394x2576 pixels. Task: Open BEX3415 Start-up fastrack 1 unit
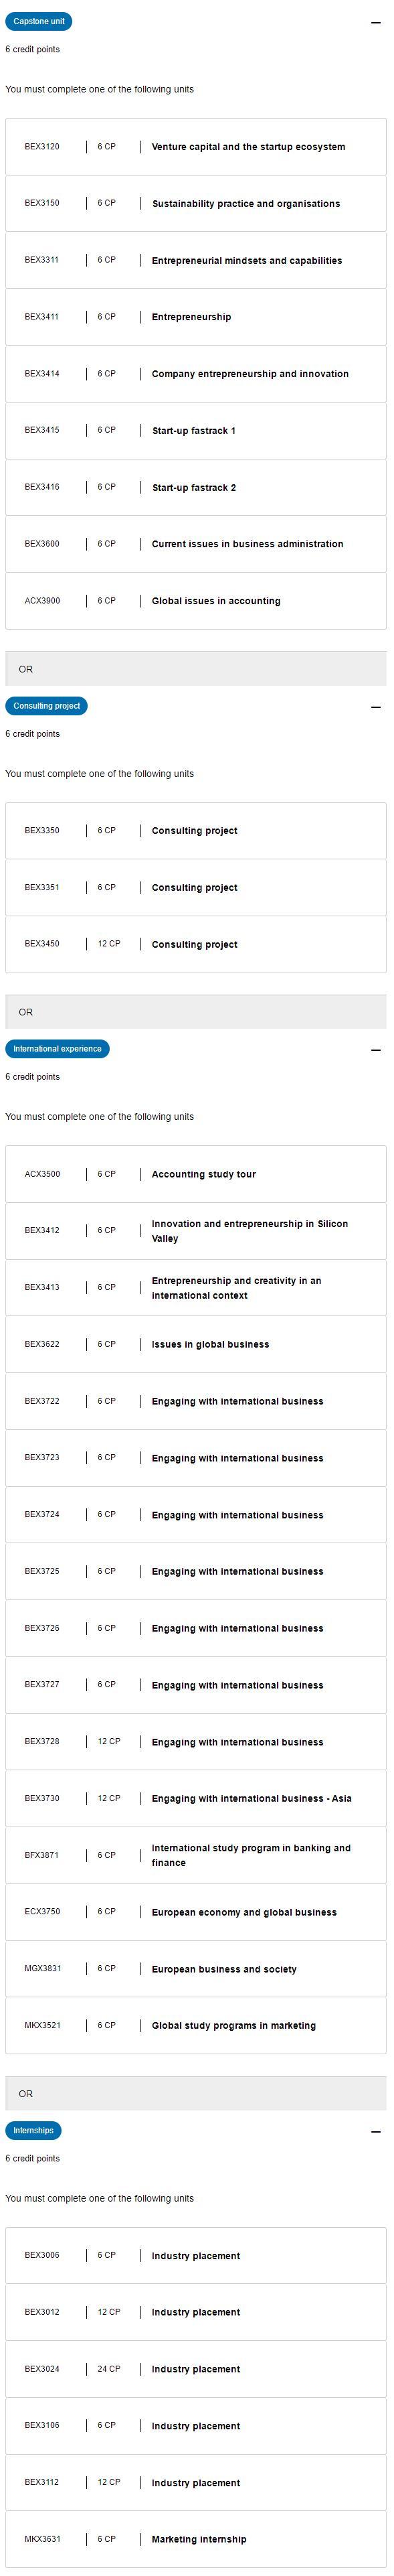pyautogui.click(x=195, y=431)
